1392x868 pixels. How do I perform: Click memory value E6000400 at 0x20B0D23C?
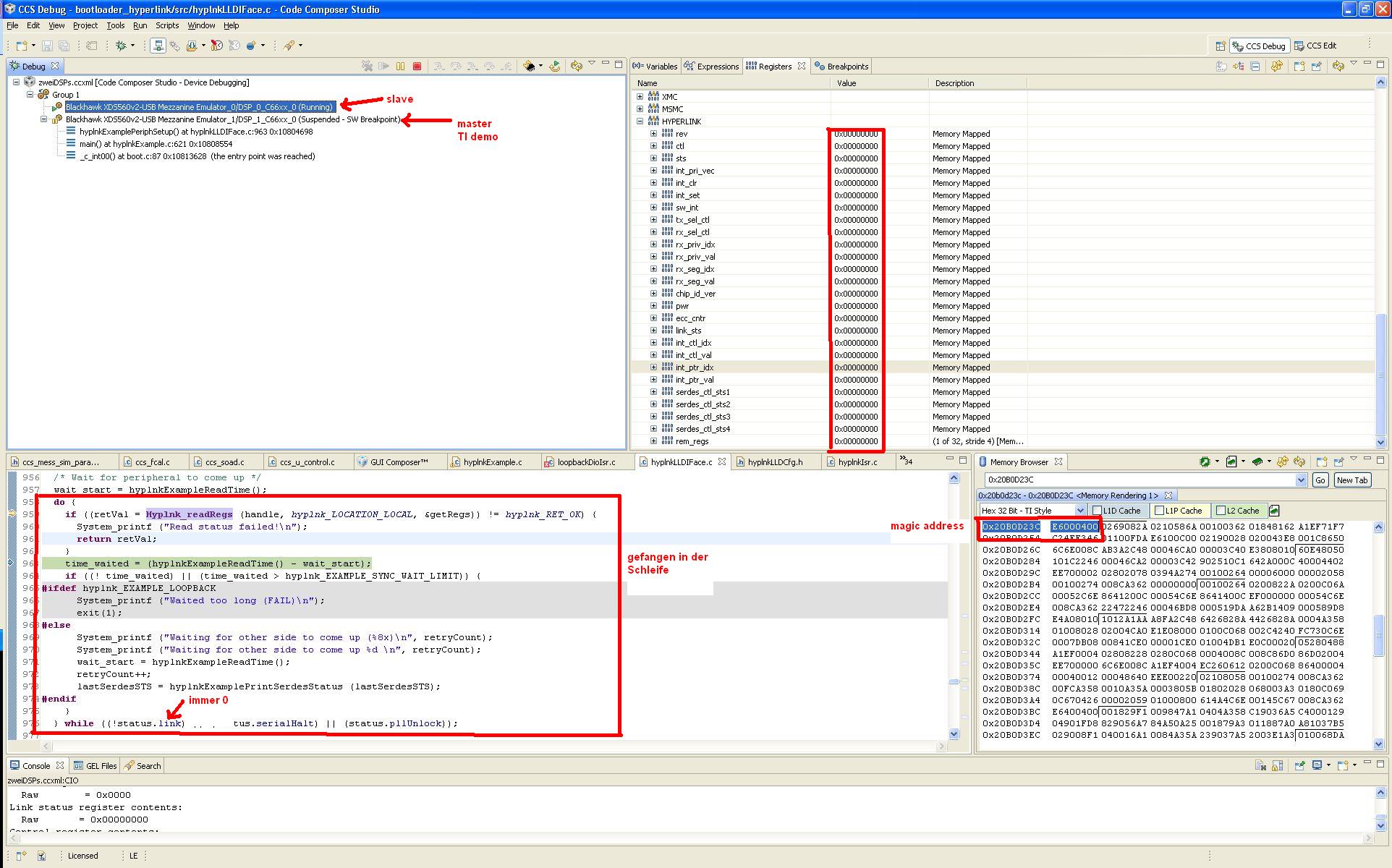tap(1074, 527)
